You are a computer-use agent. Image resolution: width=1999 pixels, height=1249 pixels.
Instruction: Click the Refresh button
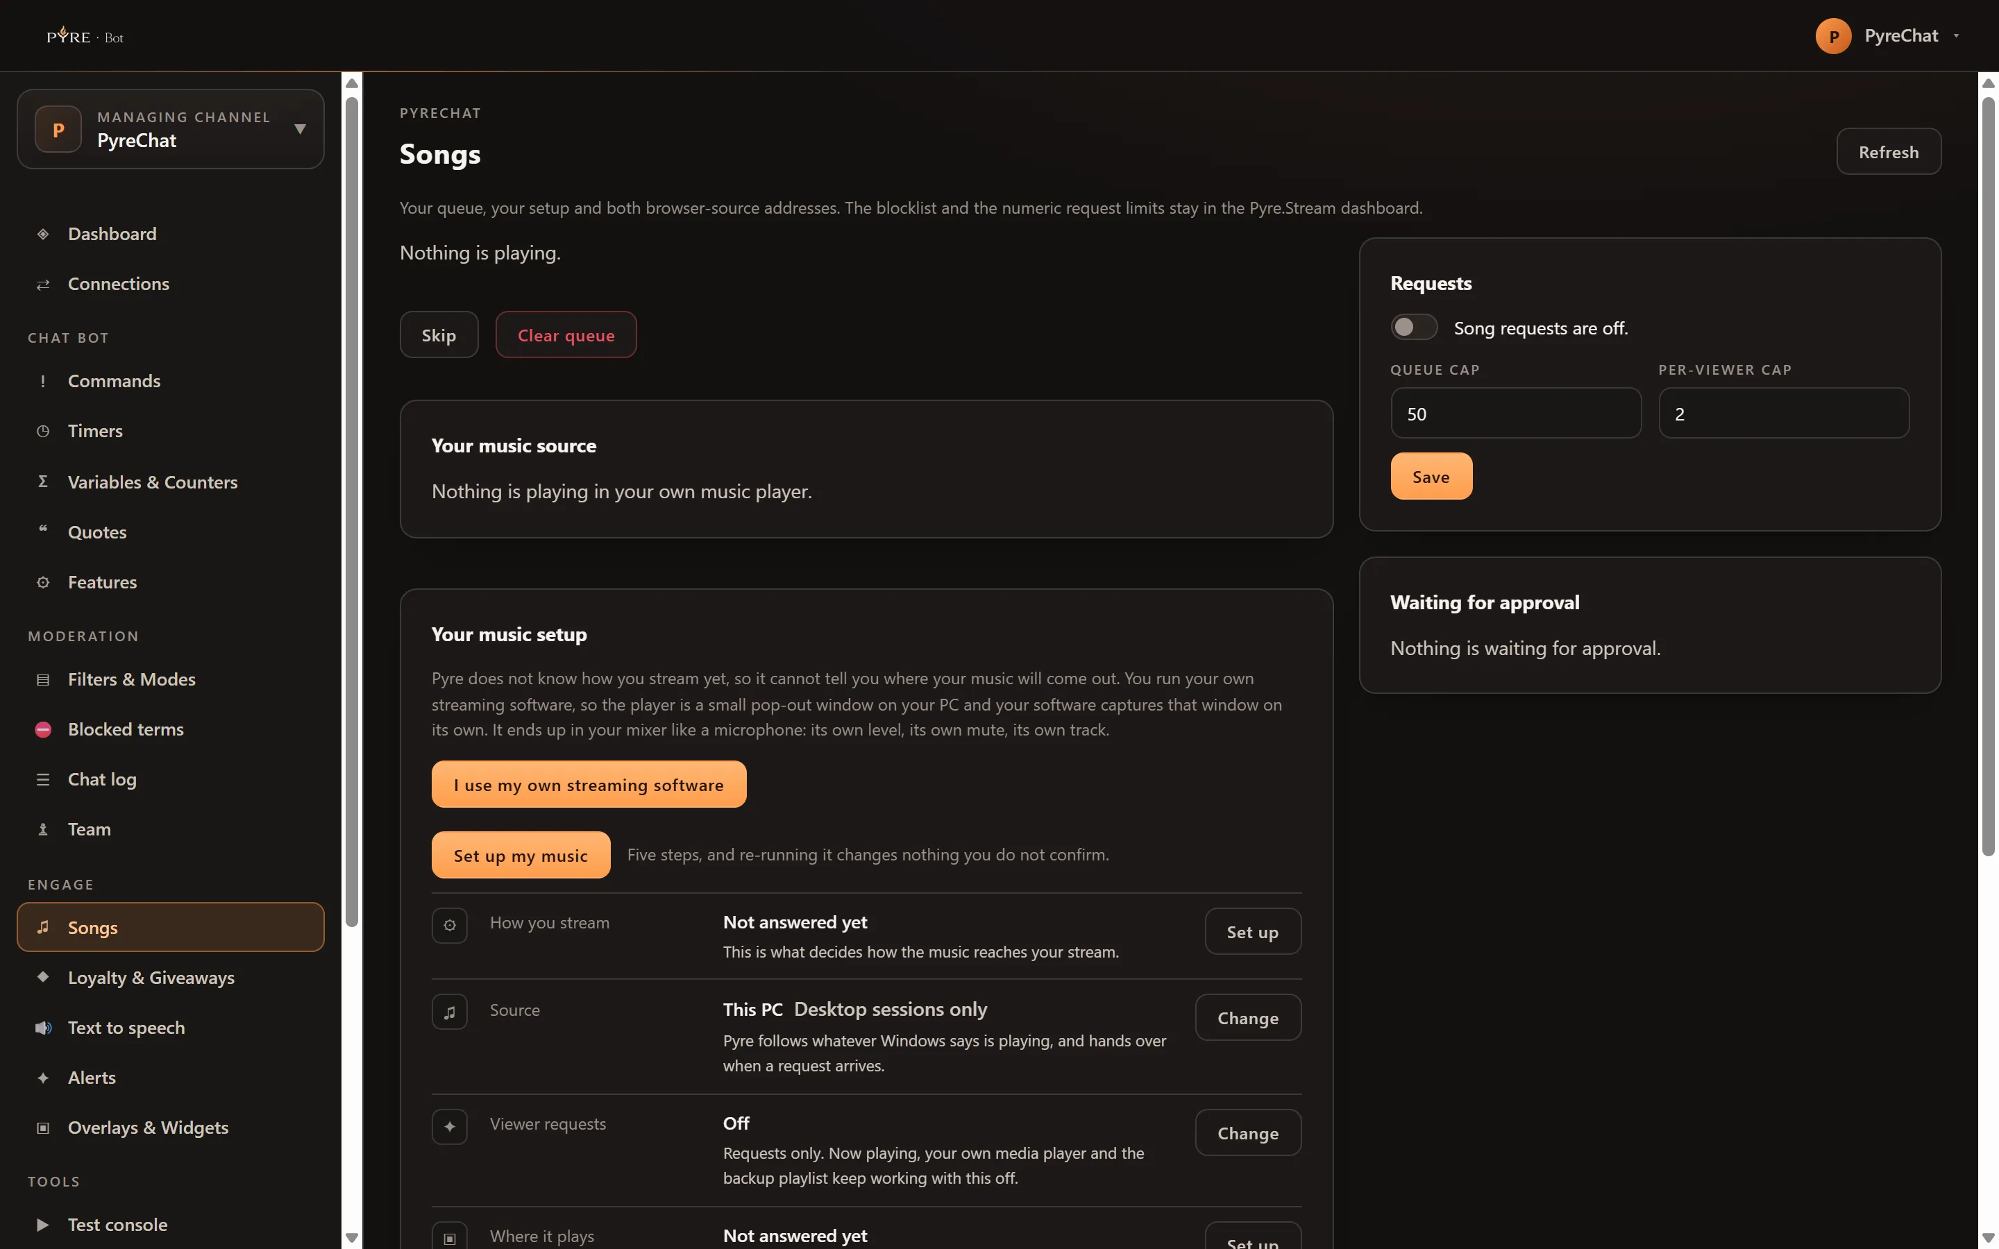(x=1889, y=151)
